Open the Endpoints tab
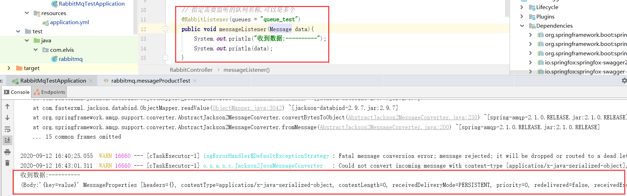 click(x=49, y=92)
